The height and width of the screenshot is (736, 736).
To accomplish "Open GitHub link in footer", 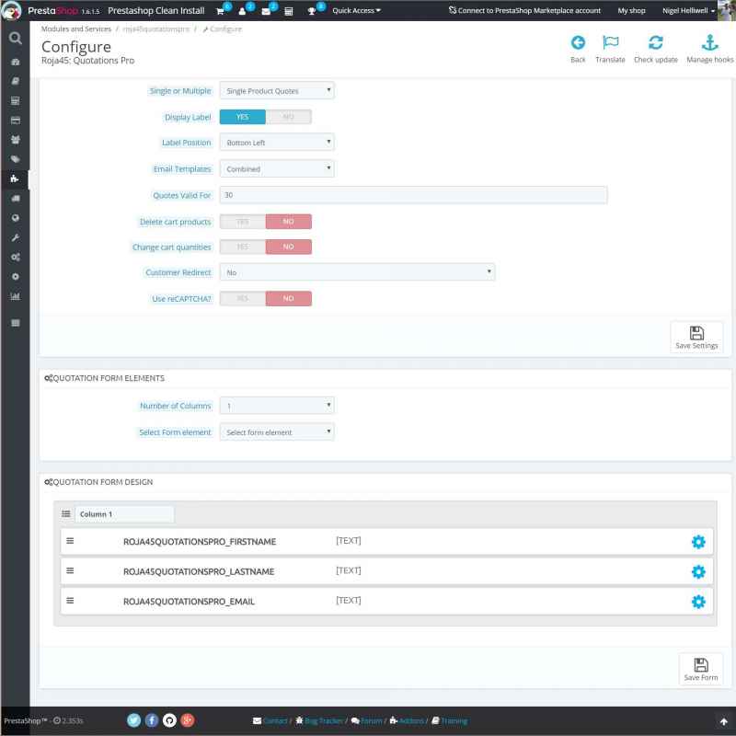I will click(169, 720).
